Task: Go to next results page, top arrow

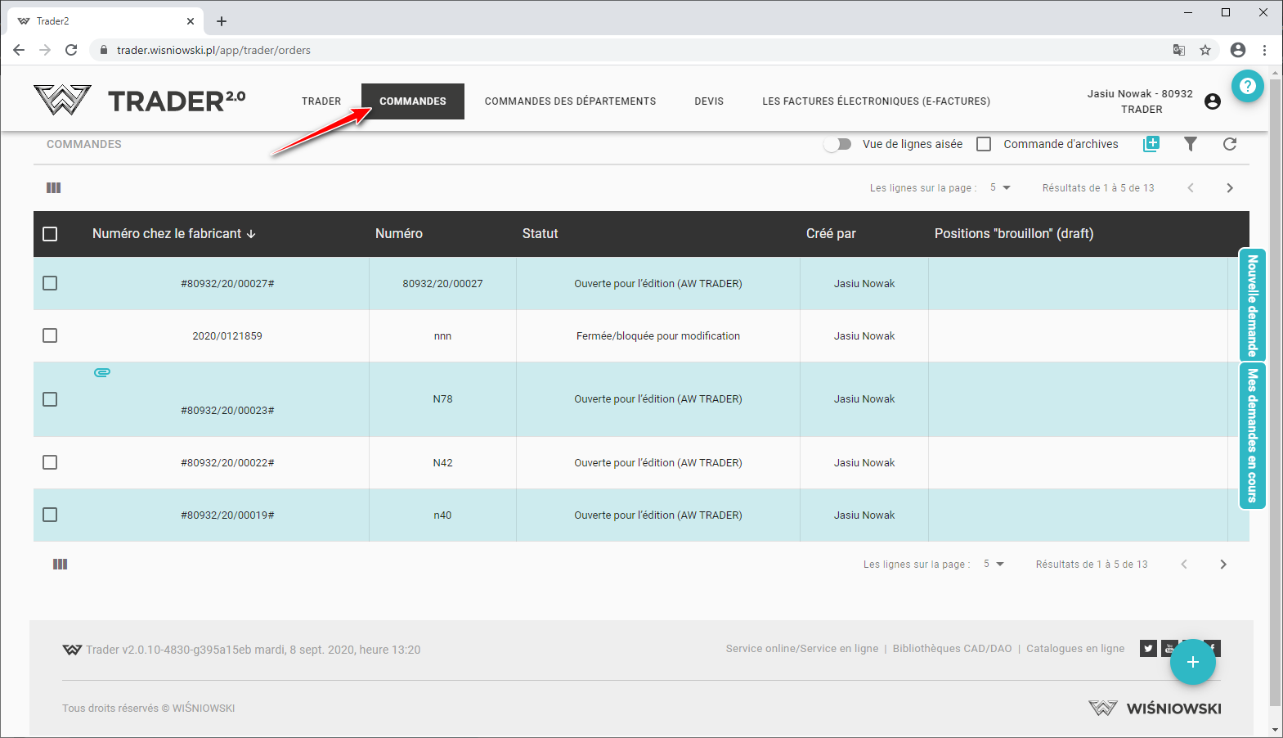Action: pos(1229,188)
